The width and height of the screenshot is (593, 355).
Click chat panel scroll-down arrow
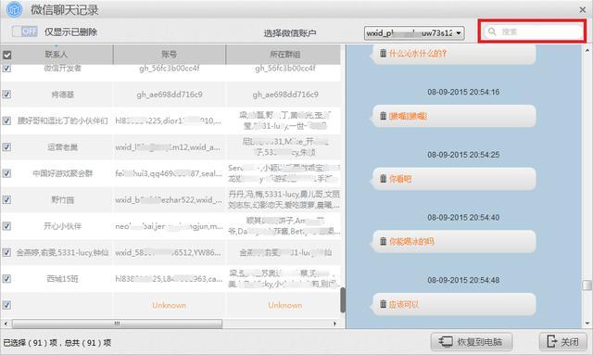pyautogui.click(x=587, y=323)
